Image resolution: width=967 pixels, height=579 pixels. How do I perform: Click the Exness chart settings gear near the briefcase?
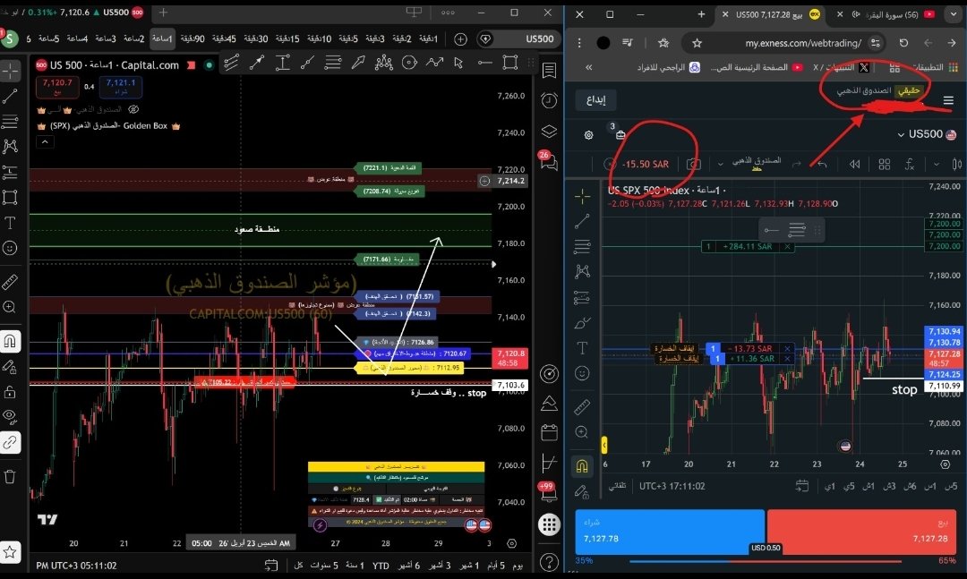point(589,135)
